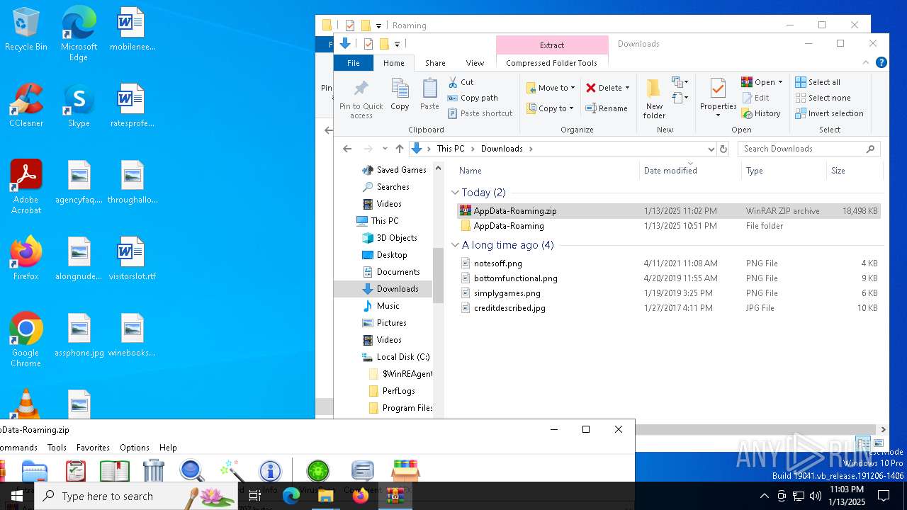
Task: Minimize the ribbon with the chevron
Action: coord(866,62)
